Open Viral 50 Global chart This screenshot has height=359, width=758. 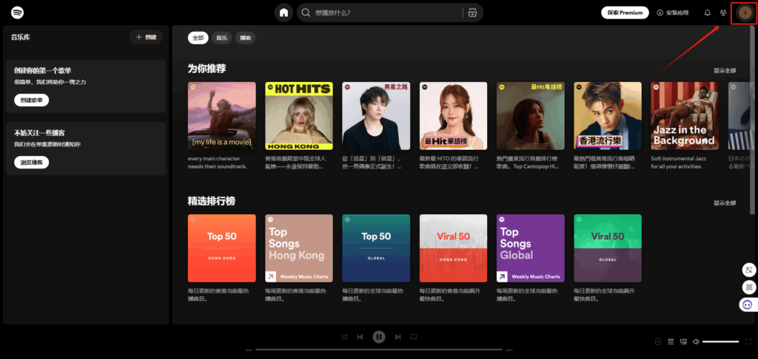click(x=608, y=248)
